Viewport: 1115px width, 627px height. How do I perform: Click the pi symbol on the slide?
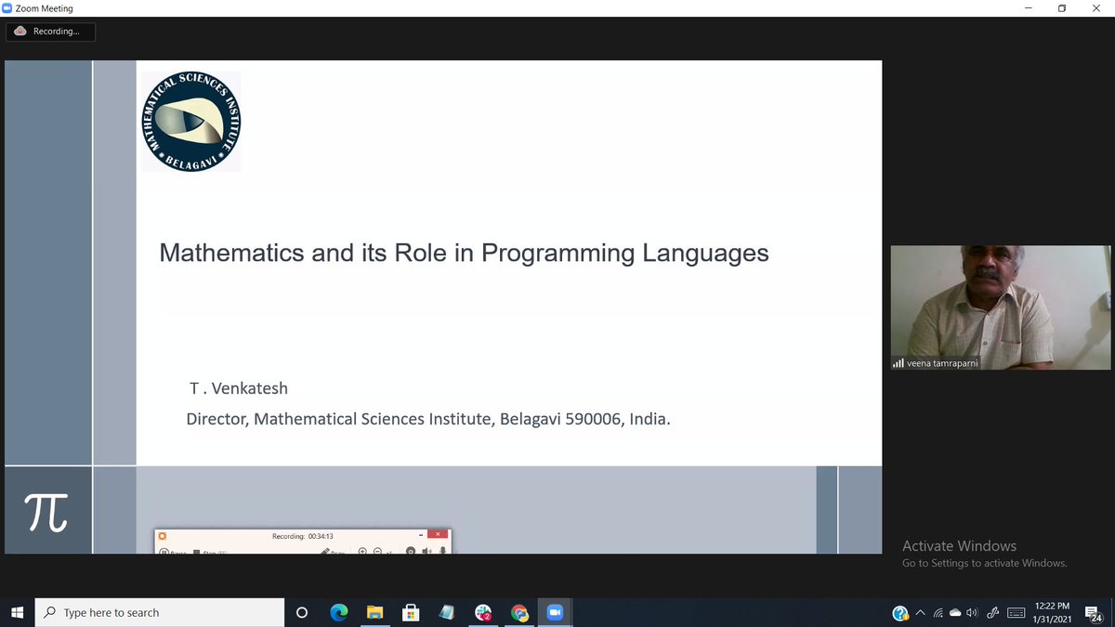46,512
